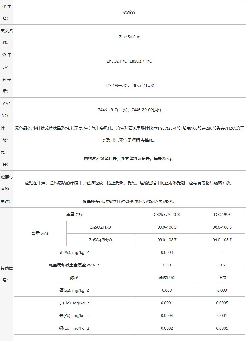Click the '其他信息:' row label
Viewport: 246px width, 341px height.
[x=6, y=274]
